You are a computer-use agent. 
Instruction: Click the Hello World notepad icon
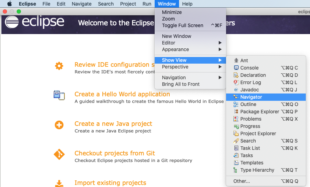(59, 95)
